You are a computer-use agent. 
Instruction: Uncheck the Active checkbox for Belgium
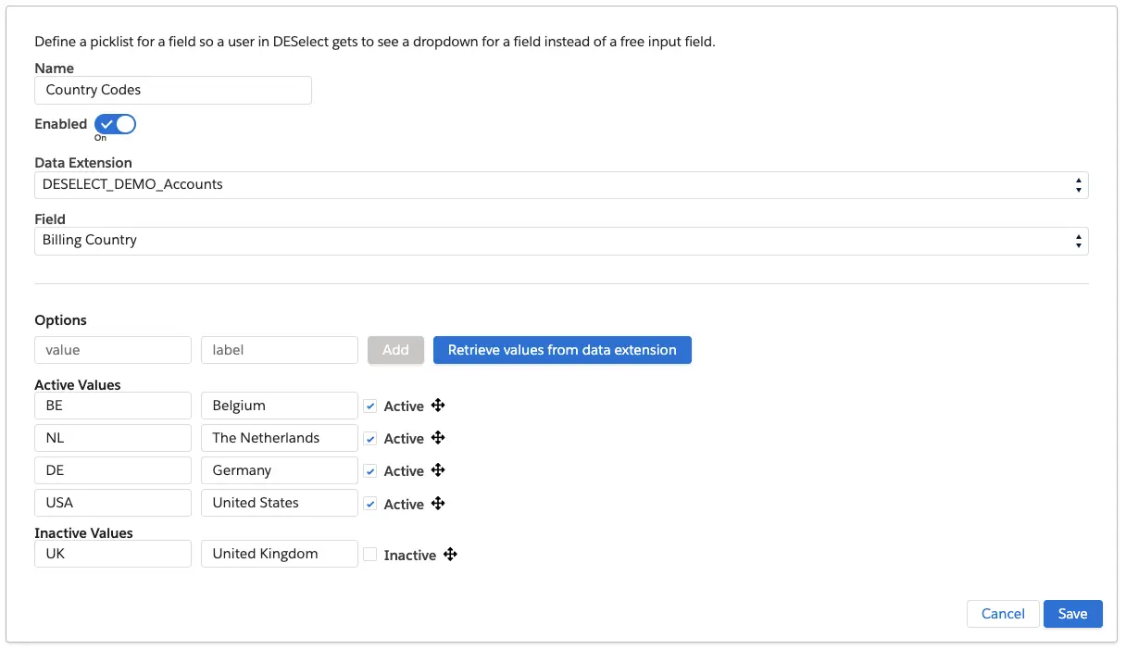point(370,406)
